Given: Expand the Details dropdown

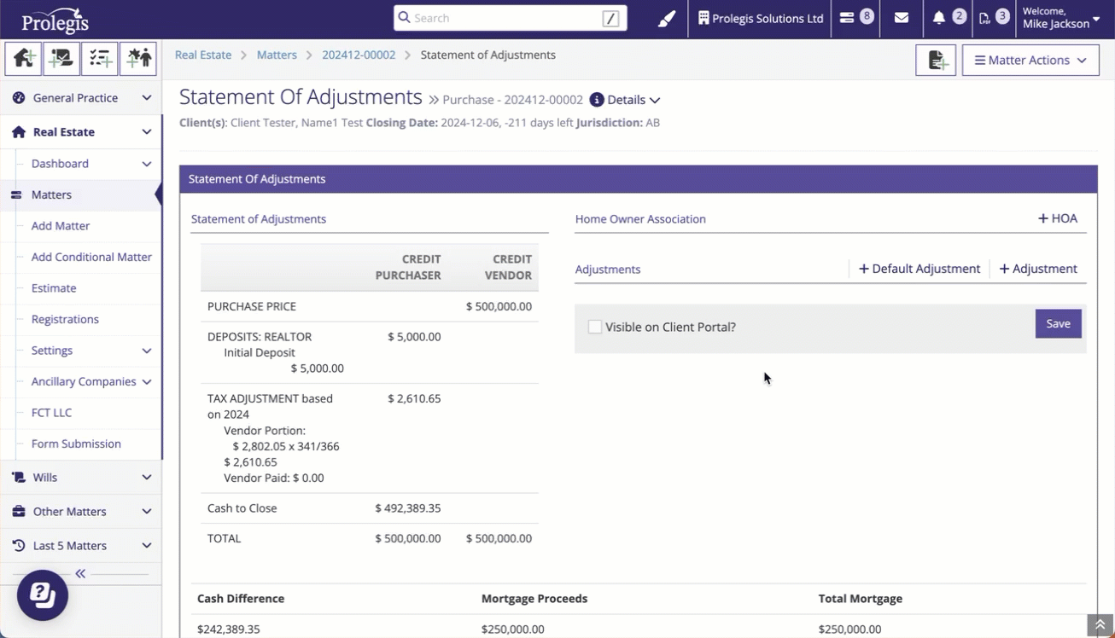Looking at the screenshot, I should (x=626, y=100).
